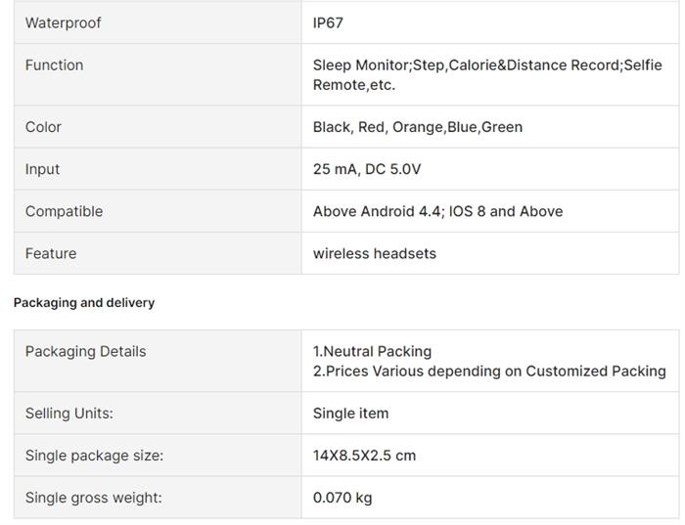This screenshot has width=685, height=525.
Task: Select the Black, Red, Orange color list
Action: (418, 127)
